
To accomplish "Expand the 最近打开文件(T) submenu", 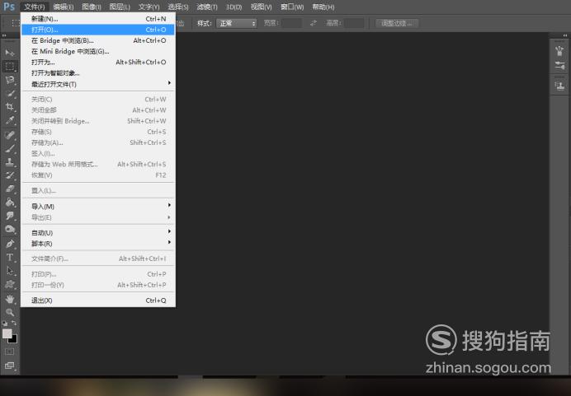I will pos(98,84).
